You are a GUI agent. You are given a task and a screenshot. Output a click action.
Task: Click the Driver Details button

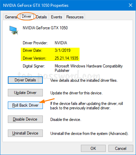click(x=25, y=80)
